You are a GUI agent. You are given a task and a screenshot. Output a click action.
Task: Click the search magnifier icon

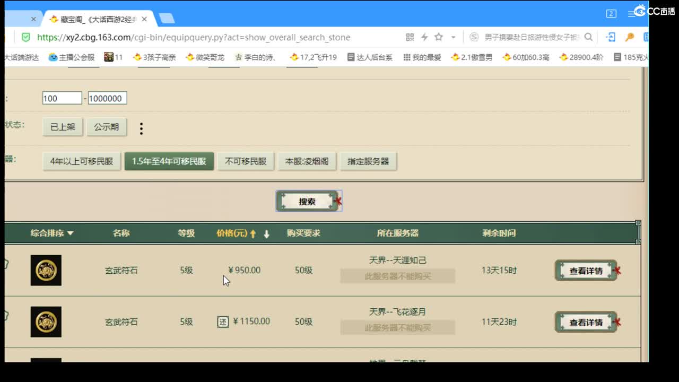[x=588, y=37]
